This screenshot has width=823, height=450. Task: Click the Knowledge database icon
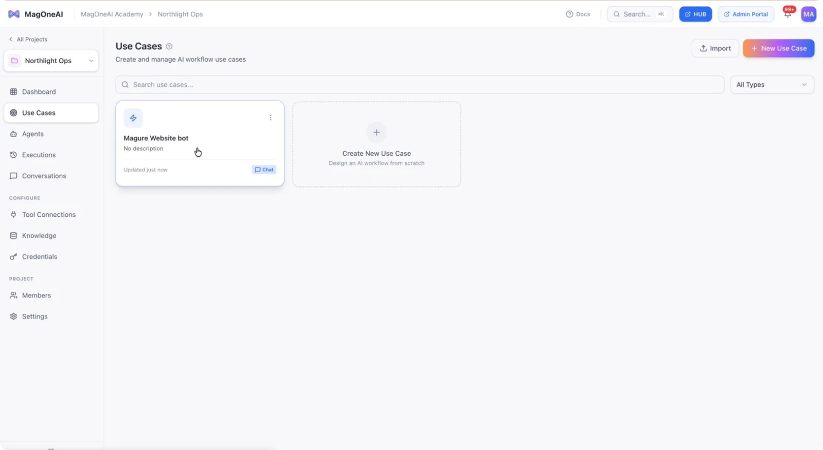click(x=13, y=236)
